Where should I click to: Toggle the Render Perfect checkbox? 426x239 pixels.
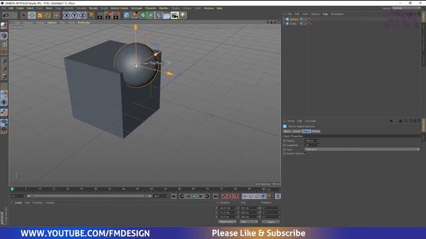coord(306,153)
